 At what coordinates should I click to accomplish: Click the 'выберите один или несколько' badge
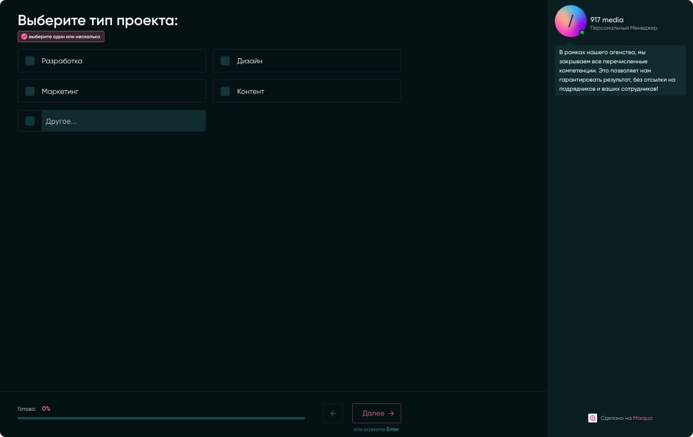click(61, 37)
